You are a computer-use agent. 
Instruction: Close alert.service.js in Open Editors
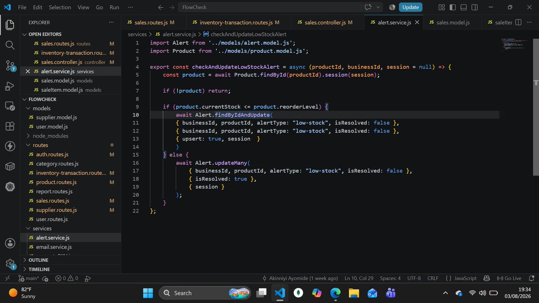(x=28, y=71)
